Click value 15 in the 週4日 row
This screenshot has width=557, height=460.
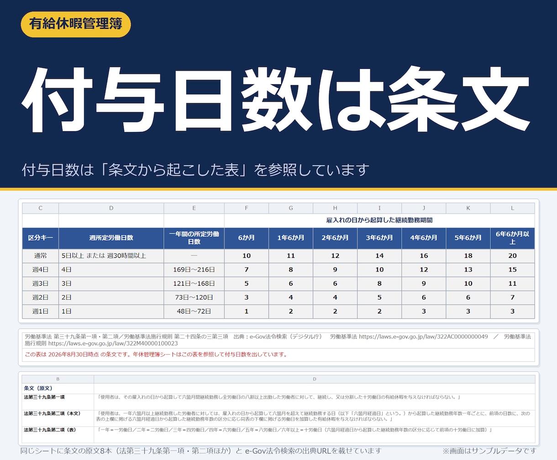[512, 270]
